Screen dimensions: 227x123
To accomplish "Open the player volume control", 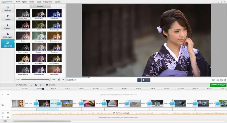I will 218,80.
